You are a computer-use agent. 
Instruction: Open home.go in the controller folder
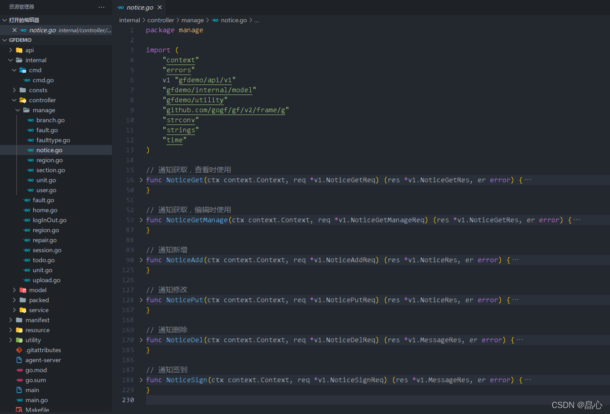point(45,210)
